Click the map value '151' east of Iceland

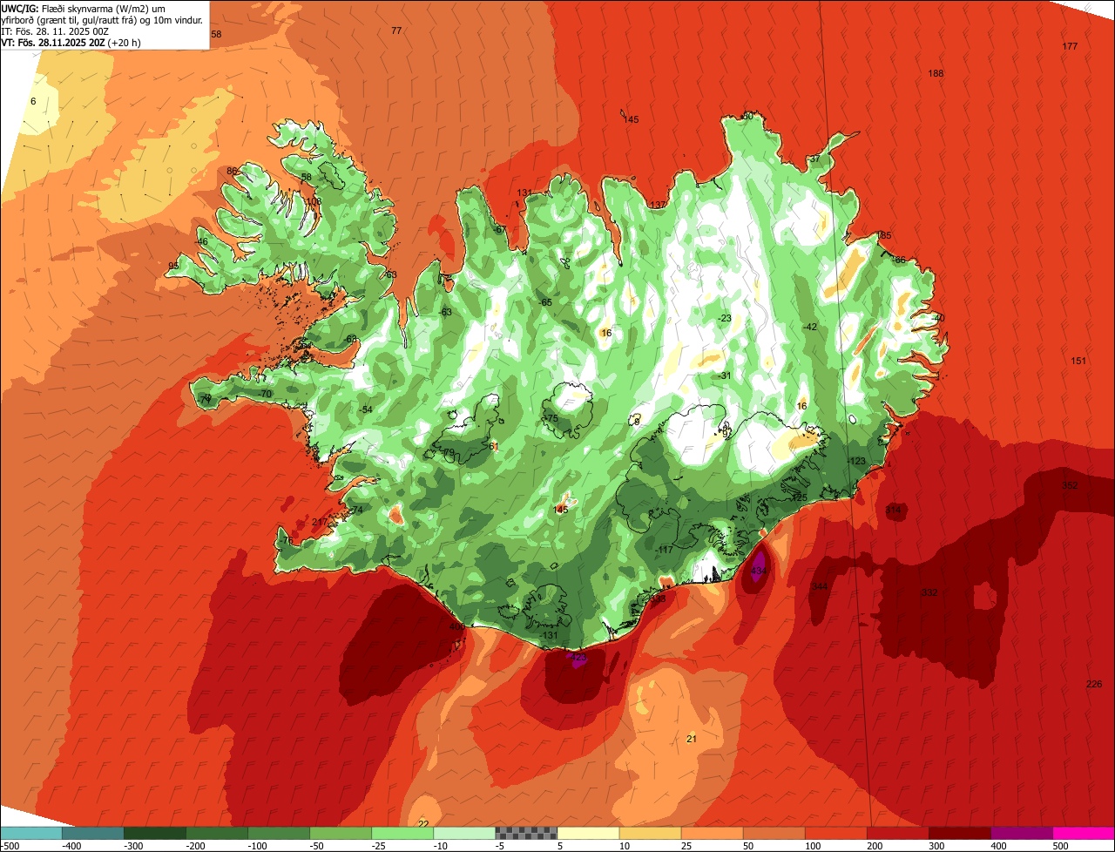click(1078, 361)
